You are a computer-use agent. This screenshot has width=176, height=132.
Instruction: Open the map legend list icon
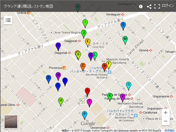8,20
